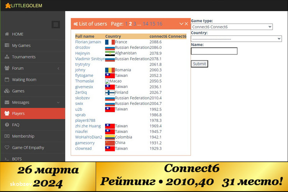
Task: Click the Waiting Room calendar icon
Action: pos(7,79)
